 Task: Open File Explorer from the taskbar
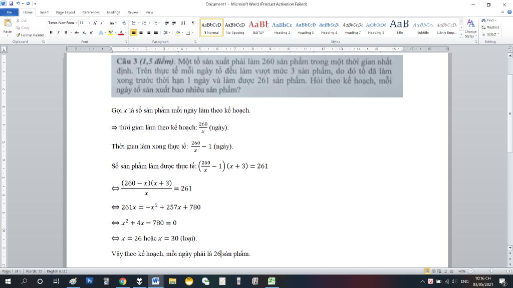[172, 281]
